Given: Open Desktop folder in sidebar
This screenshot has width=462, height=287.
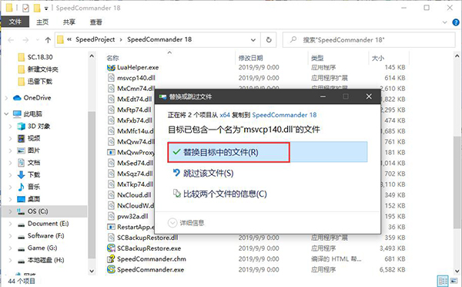Looking at the screenshot, I should tap(34, 199).
